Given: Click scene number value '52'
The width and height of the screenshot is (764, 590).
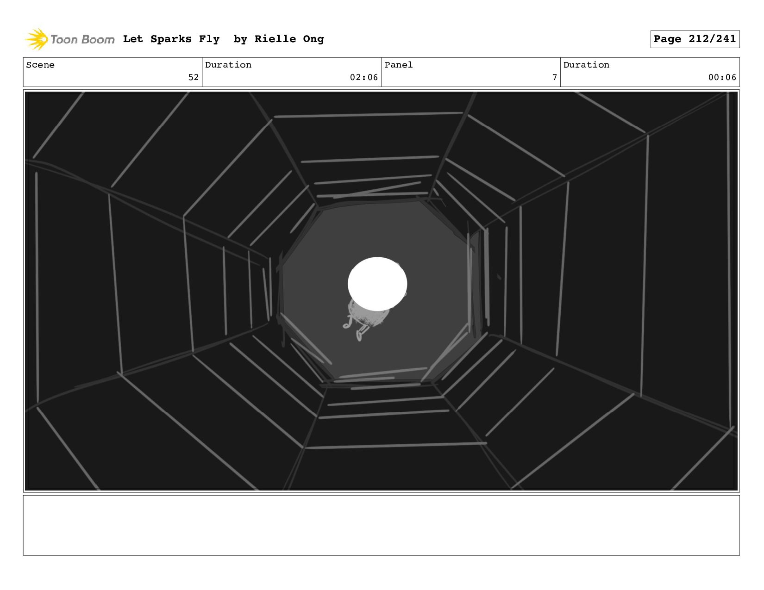Looking at the screenshot, I should tap(194, 77).
